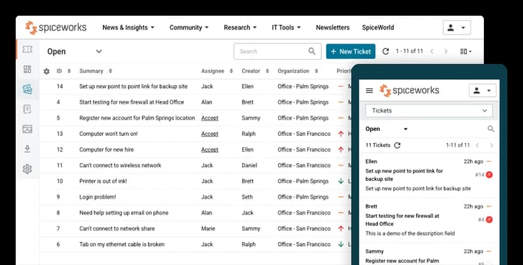Open the dashboard grid icon in sidebar
The width and height of the screenshot is (523, 265).
27,69
